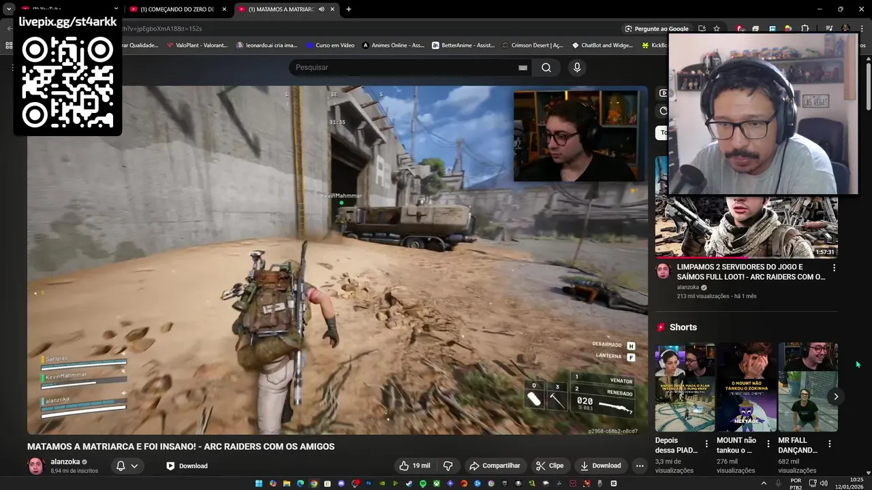
Task: Open leonardo.ai cria ima... bookmark
Action: click(x=266, y=46)
